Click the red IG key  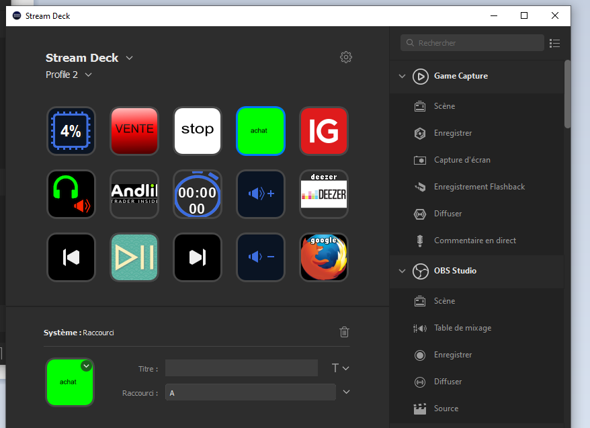pos(324,131)
